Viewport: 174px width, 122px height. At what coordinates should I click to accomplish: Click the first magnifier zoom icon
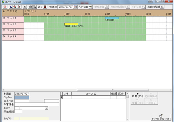15,7
